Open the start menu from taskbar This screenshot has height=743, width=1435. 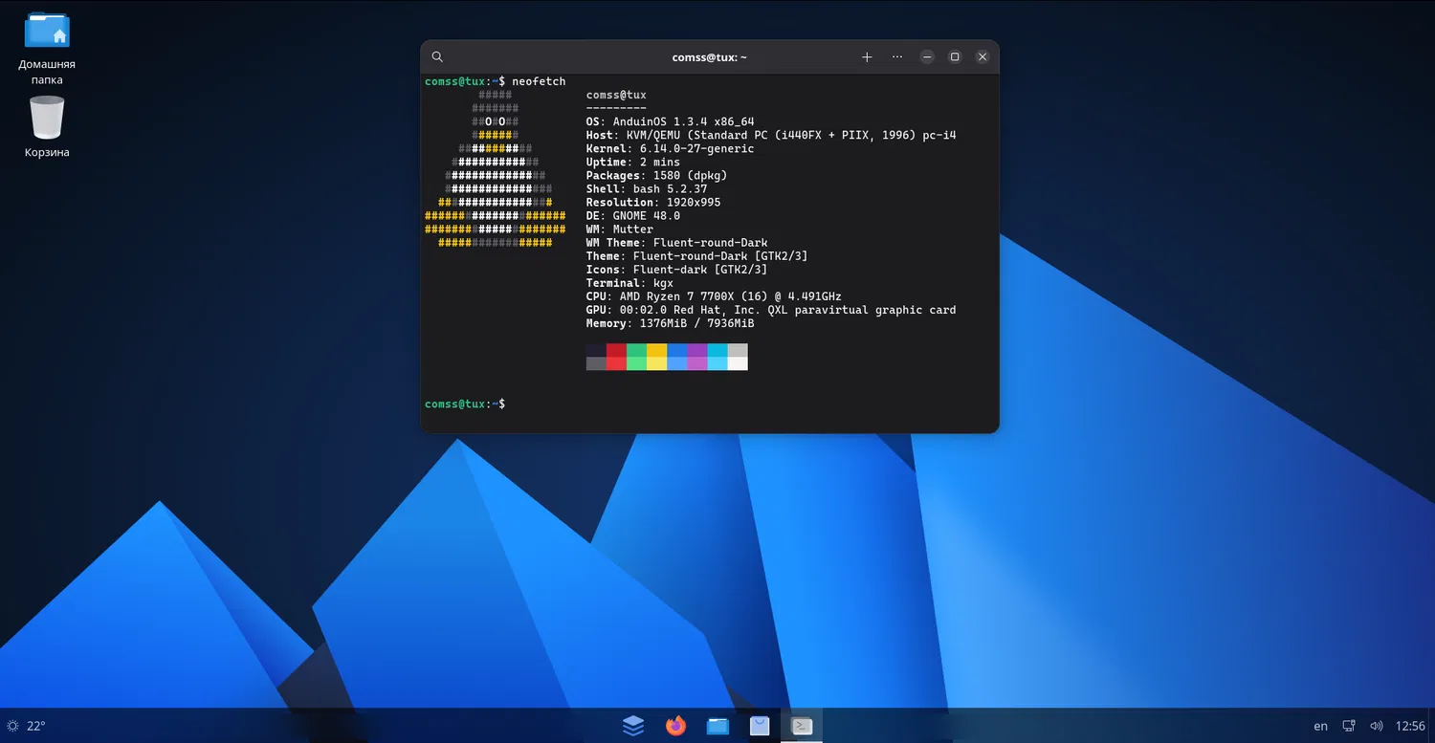[x=633, y=726]
